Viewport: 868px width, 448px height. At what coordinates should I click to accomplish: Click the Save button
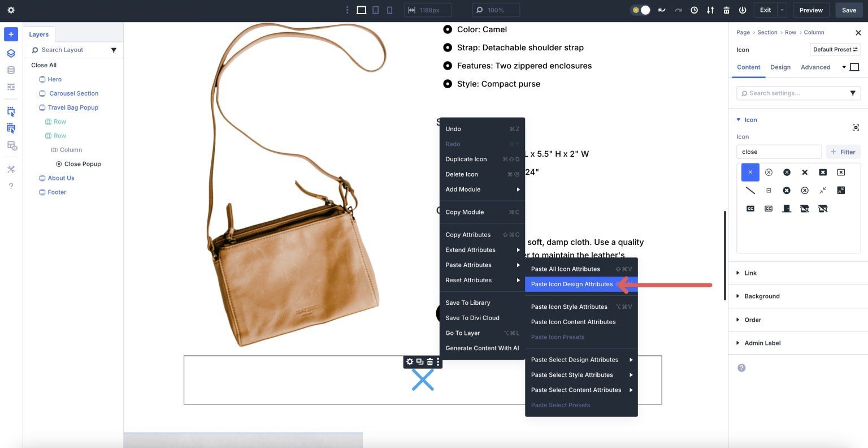click(849, 10)
